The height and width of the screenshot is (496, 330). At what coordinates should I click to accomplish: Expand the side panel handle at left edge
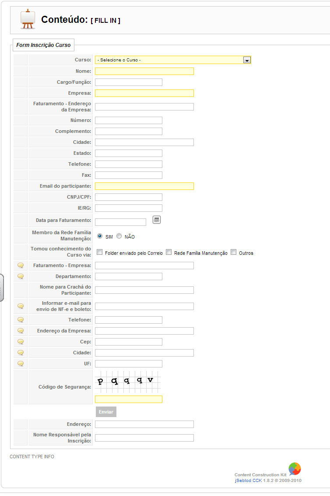click(2, 288)
